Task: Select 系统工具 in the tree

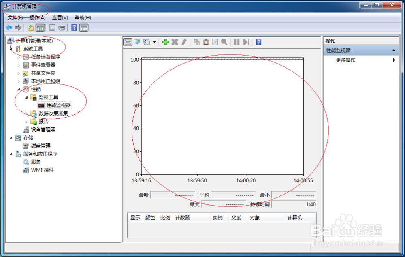Action: pyautogui.click(x=33, y=49)
